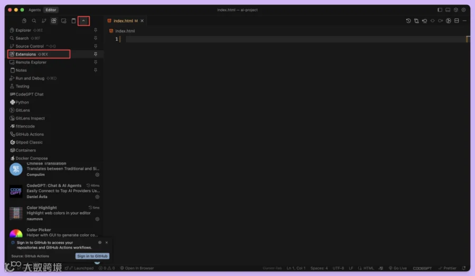
Task: Open file history clock icon in editor toolbar
Action: (408, 21)
